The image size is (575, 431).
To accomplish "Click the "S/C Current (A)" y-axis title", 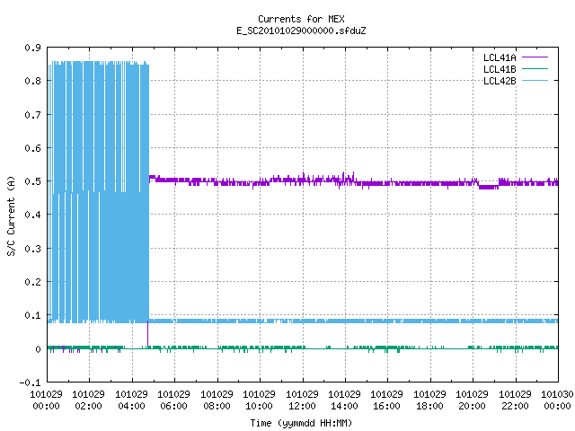I will point(11,215).
